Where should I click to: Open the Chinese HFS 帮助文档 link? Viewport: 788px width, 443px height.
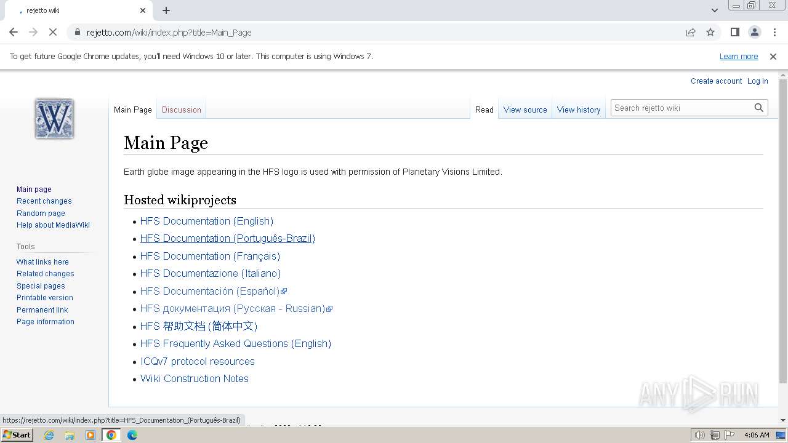[199, 326]
